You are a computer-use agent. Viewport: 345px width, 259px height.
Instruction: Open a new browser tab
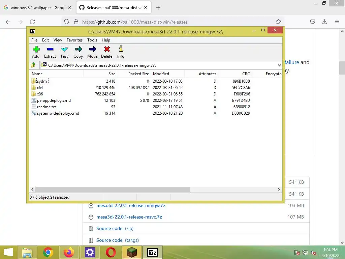click(x=158, y=8)
